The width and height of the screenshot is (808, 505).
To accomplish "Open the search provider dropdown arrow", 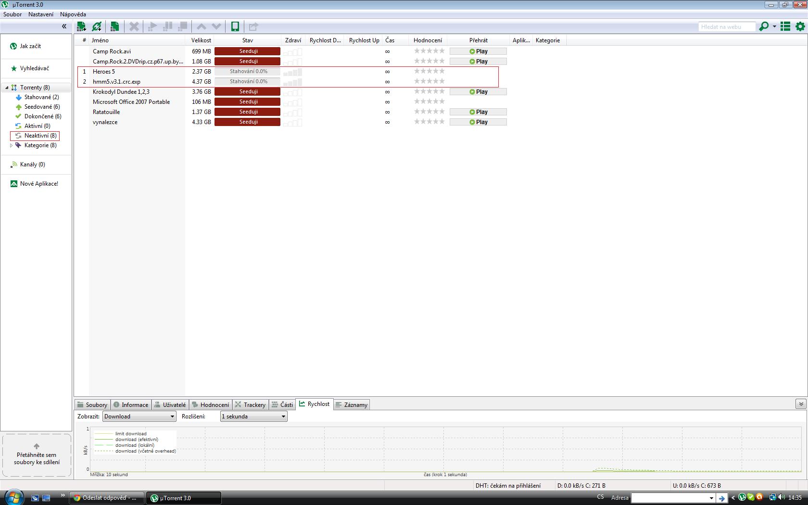I will click(x=774, y=26).
